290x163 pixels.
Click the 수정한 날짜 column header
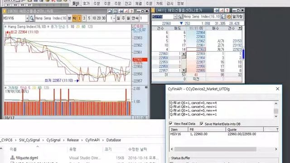click(137, 149)
